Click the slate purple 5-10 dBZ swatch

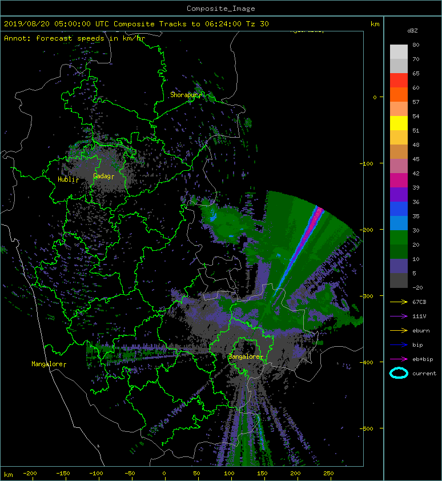[399, 266]
